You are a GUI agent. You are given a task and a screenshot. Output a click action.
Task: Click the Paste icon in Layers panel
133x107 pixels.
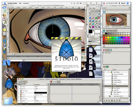[x=120, y=101]
